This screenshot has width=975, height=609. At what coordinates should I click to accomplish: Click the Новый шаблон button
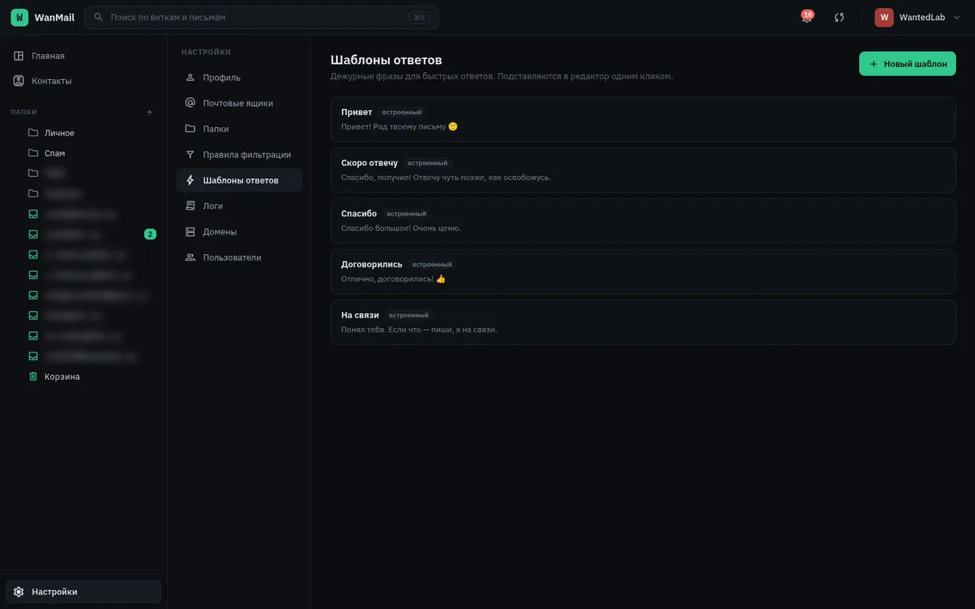coord(907,64)
